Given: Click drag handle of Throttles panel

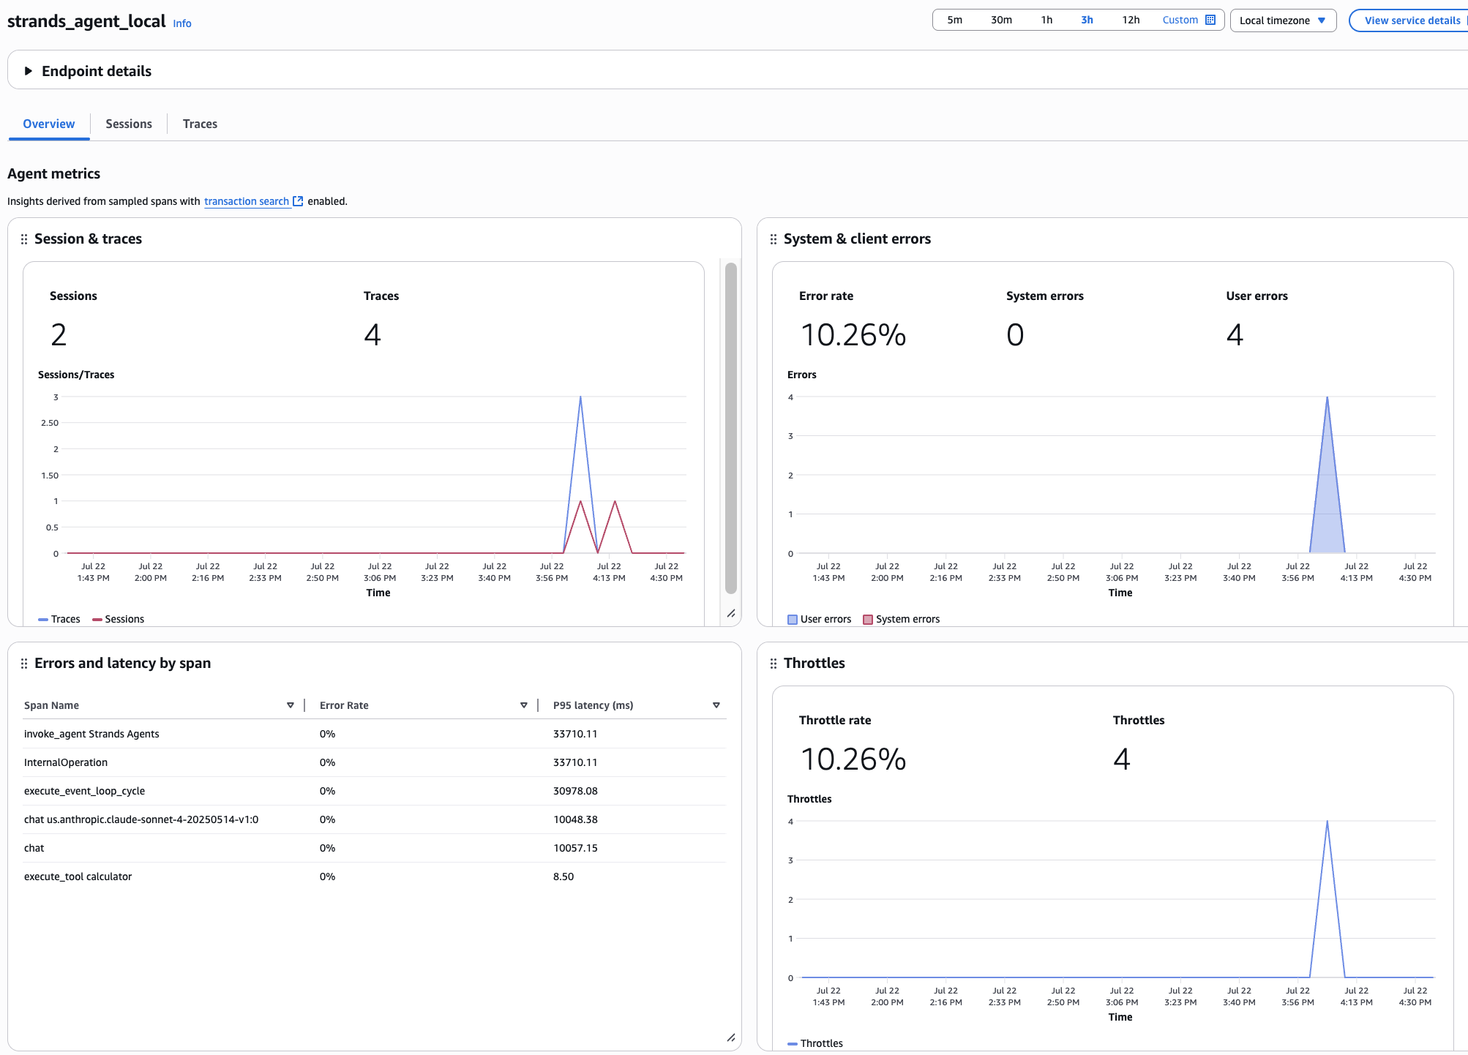Looking at the screenshot, I should tap(774, 664).
